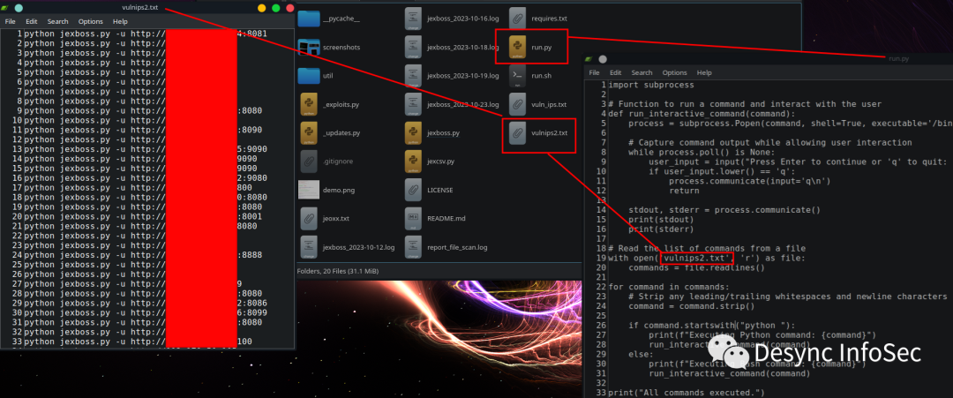
Task: Click 'print(stdout)' line in run.py
Action: coord(661,220)
